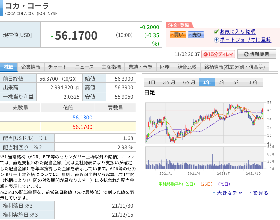Select the 10年 chart range
Viewport: 280px width, 220px height.
coord(254,82)
